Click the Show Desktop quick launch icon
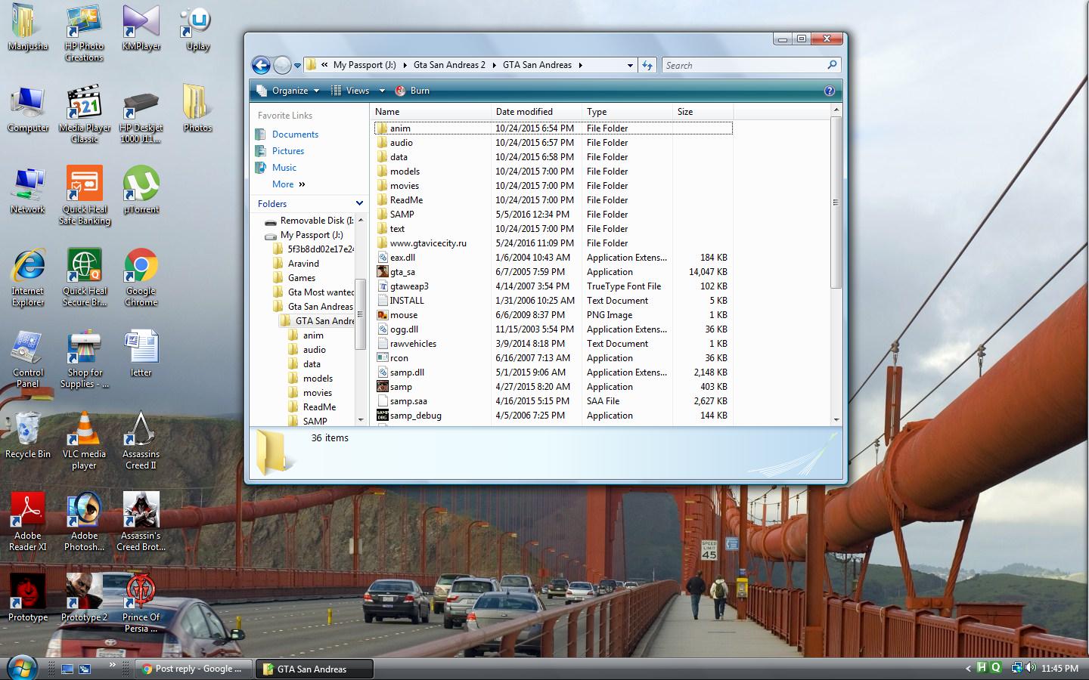 click(x=67, y=669)
